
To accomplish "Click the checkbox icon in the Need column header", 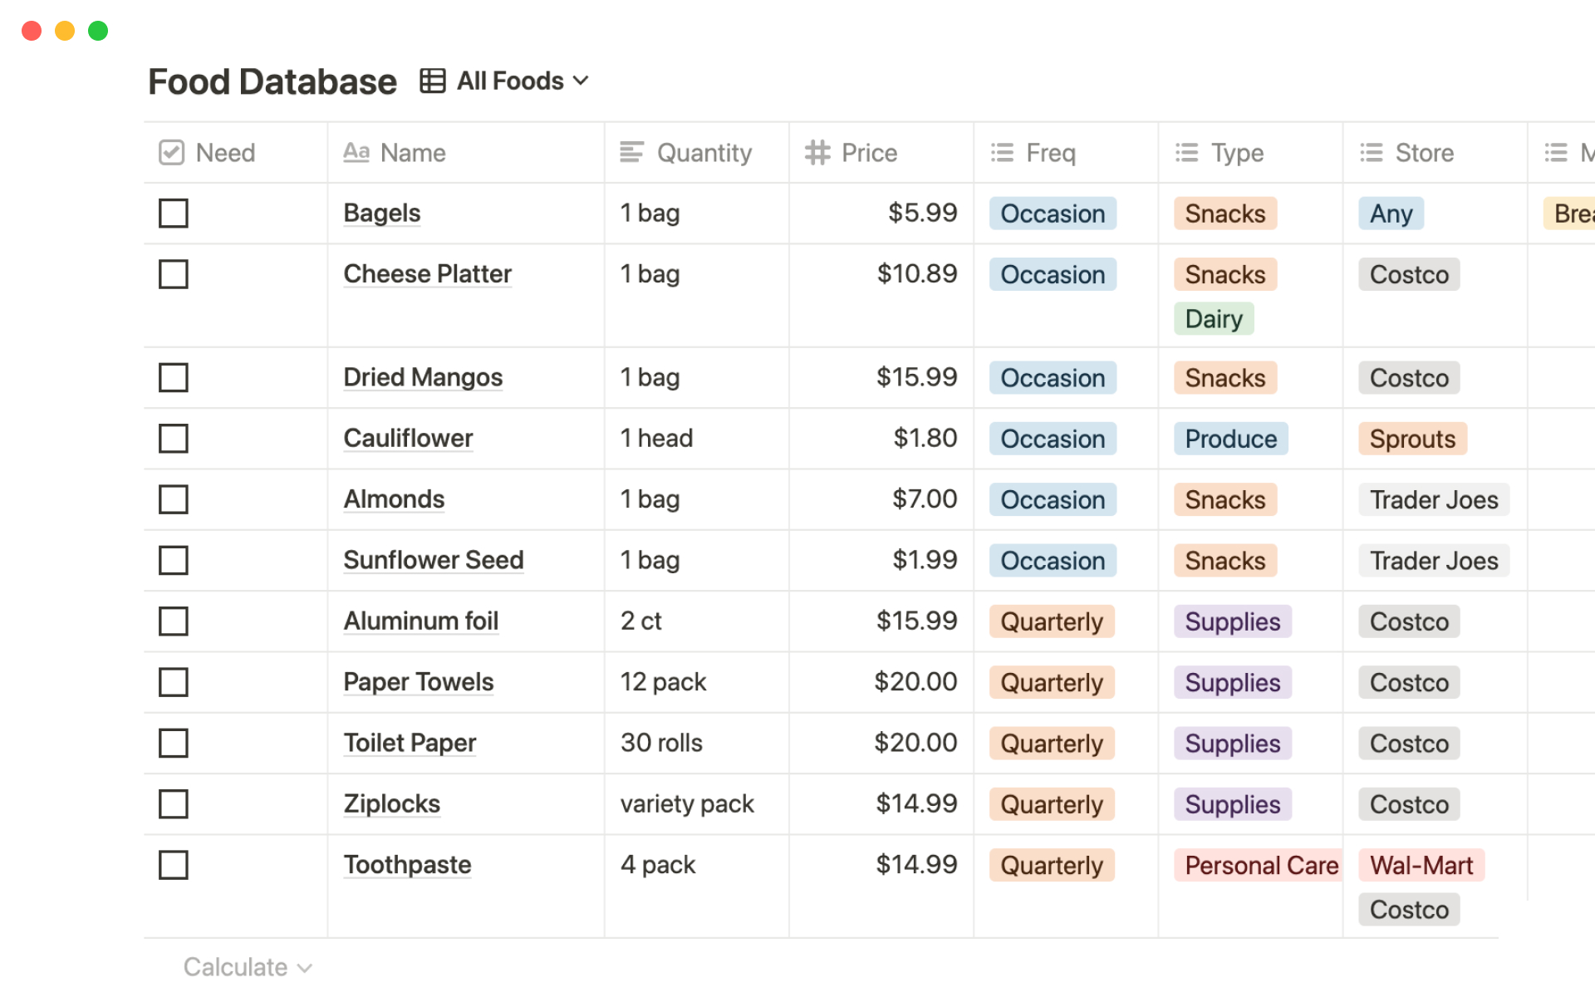I will tap(170, 152).
